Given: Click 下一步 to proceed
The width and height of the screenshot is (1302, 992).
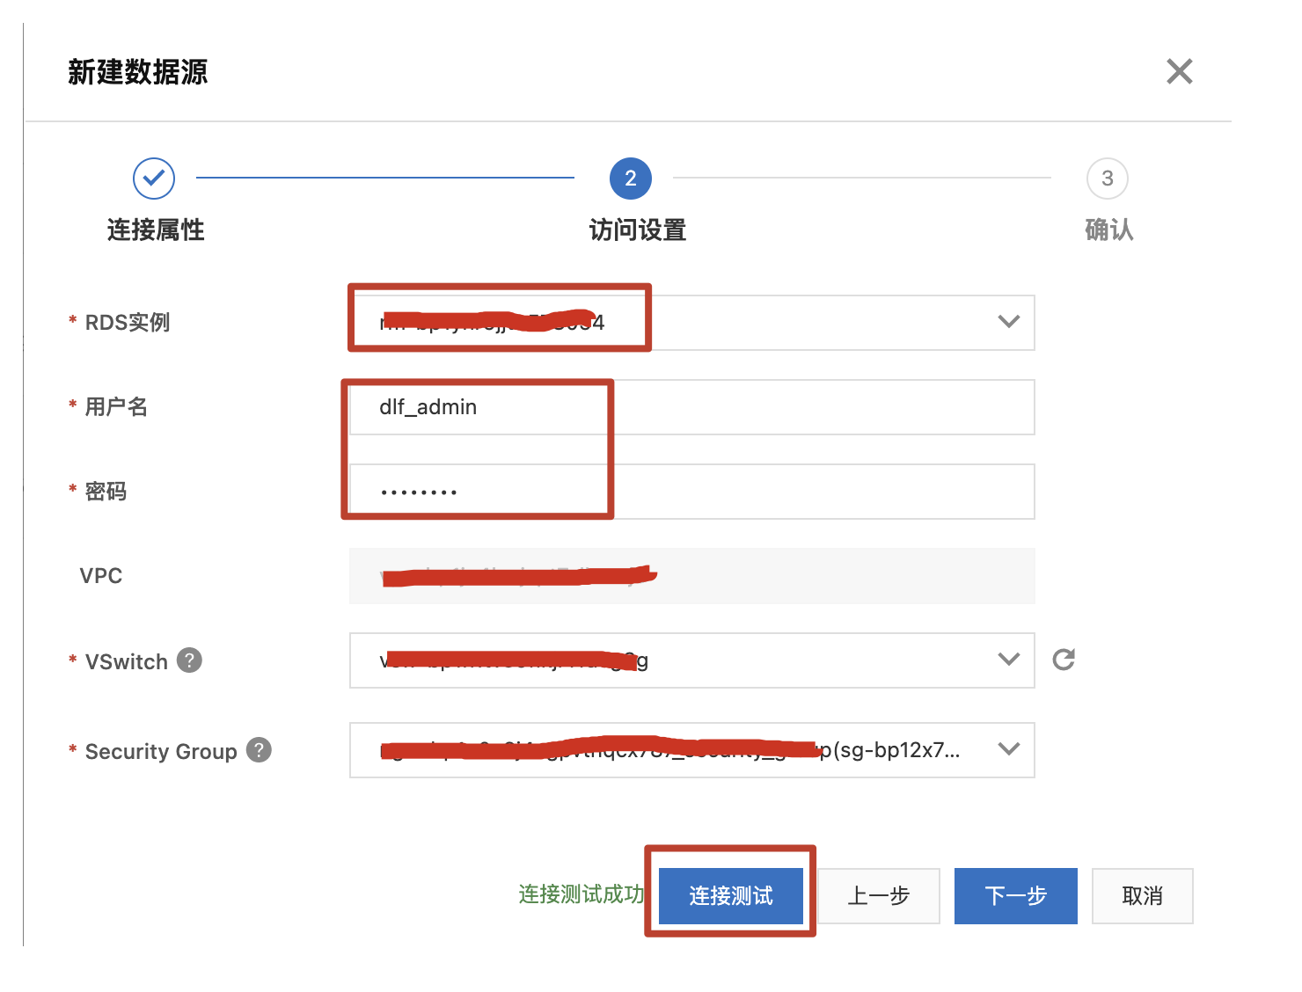Looking at the screenshot, I should [1016, 896].
